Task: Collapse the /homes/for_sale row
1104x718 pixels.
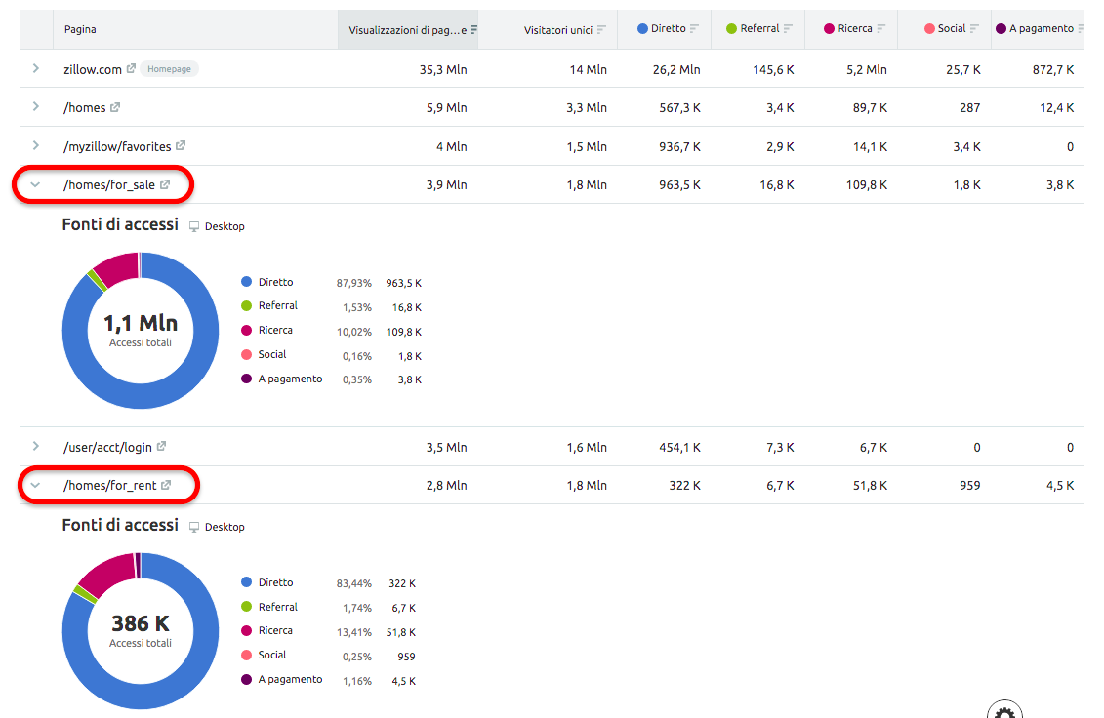Action: coord(36,185)
